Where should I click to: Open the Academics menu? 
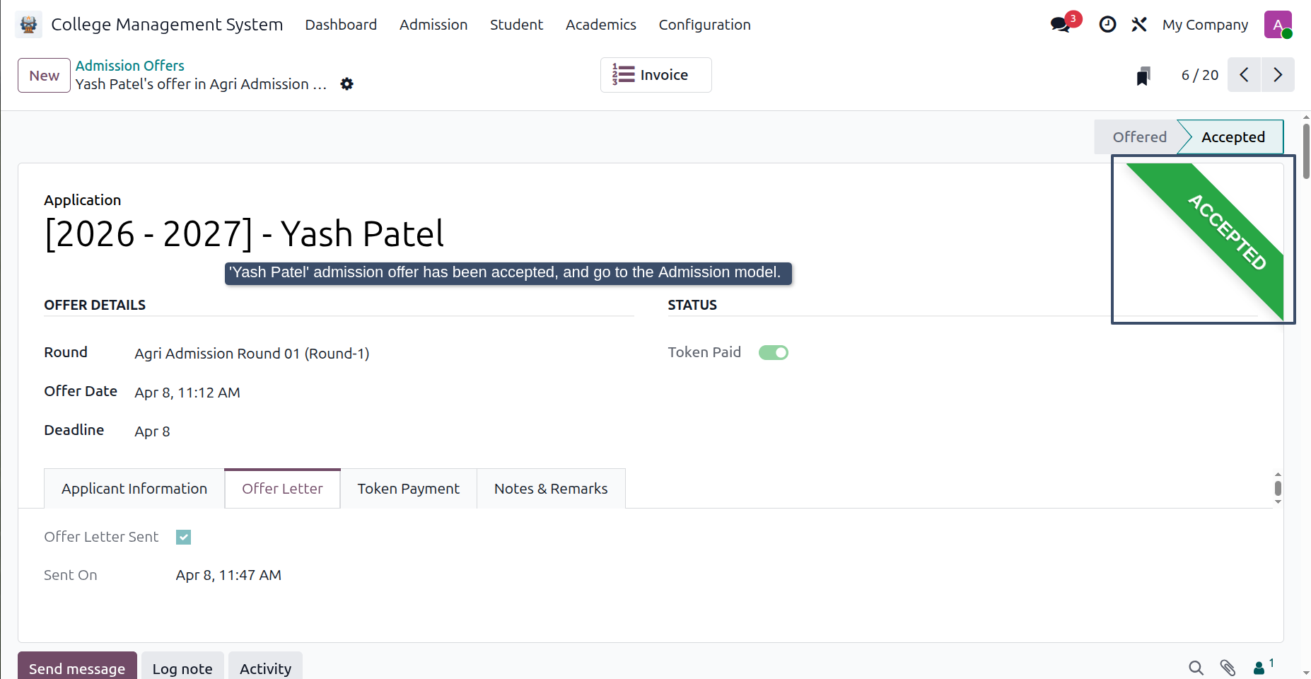[600, 25]
